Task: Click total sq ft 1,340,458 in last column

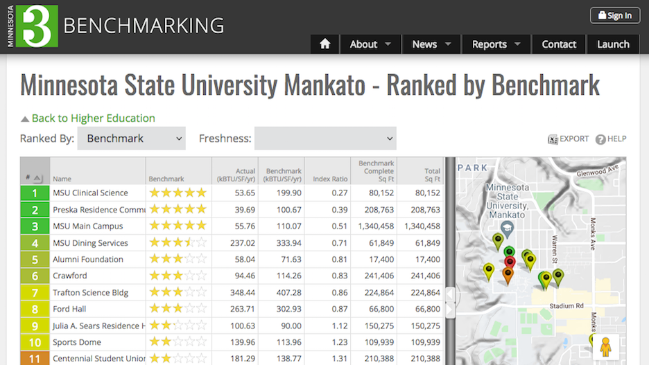Action: [x=422, y=226]
